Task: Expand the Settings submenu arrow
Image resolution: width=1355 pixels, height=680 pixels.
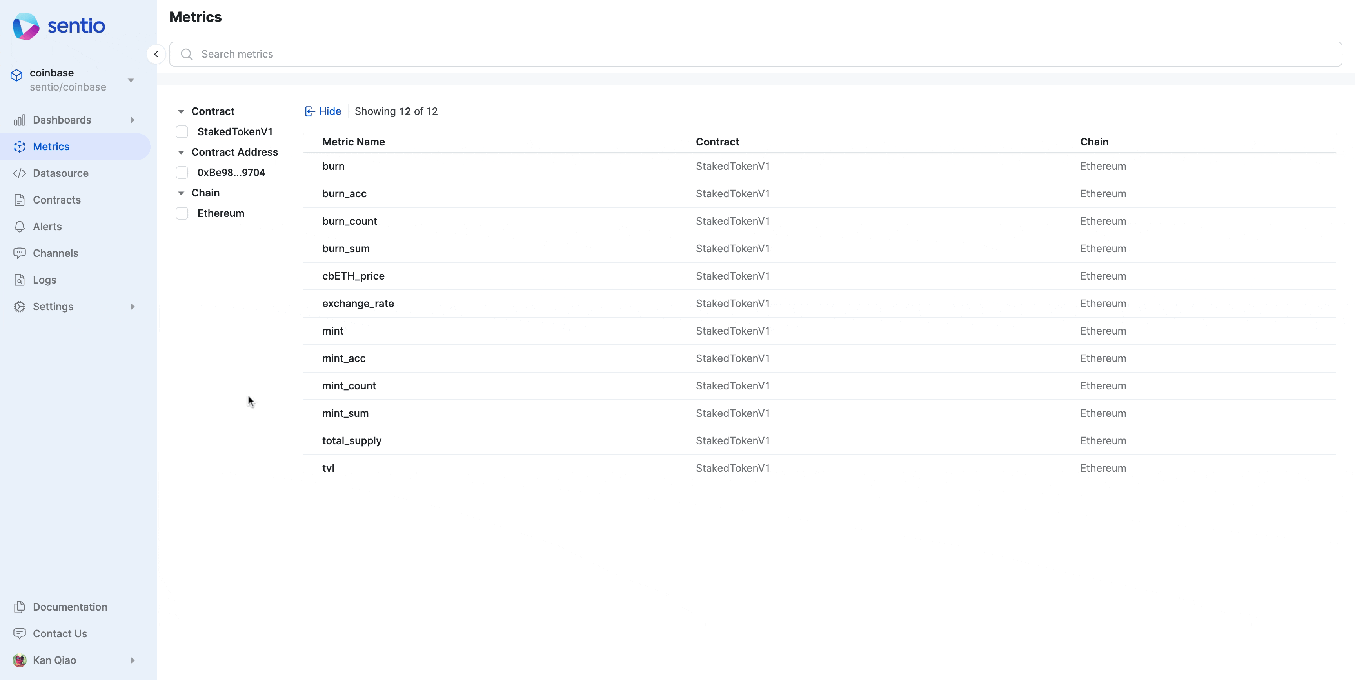Action: click(x=133, y=307)
